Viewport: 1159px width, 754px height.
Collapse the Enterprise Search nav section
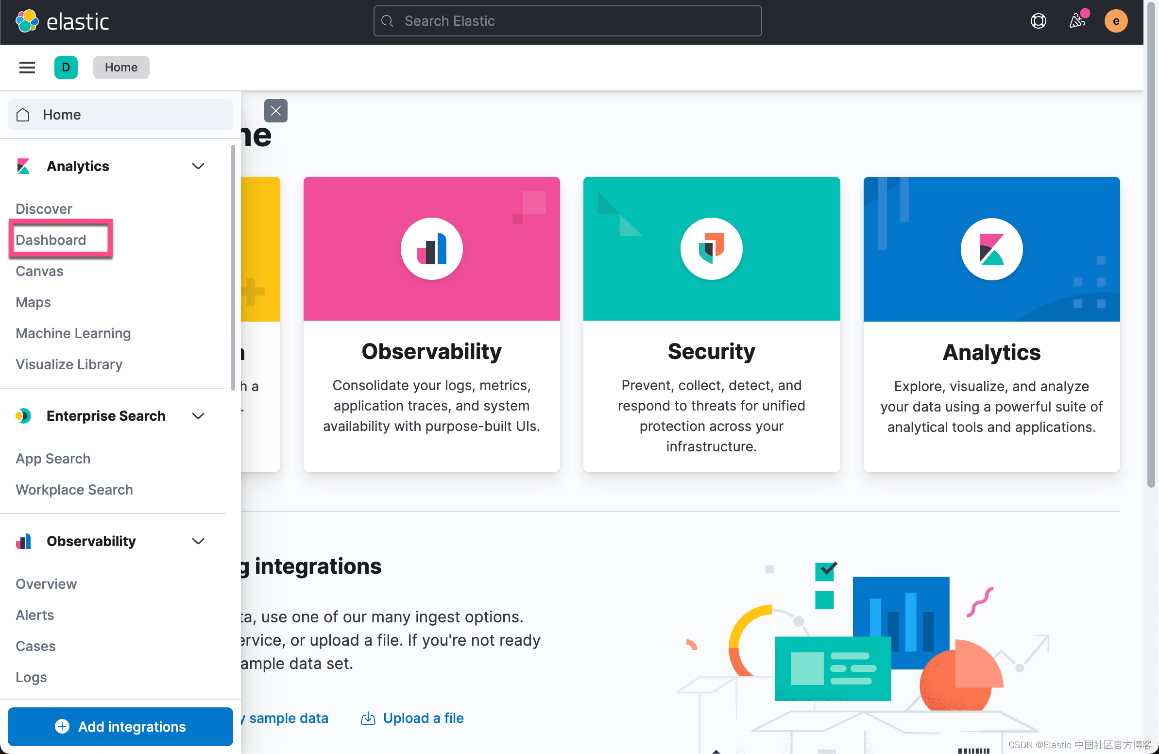tap(198, 415)
